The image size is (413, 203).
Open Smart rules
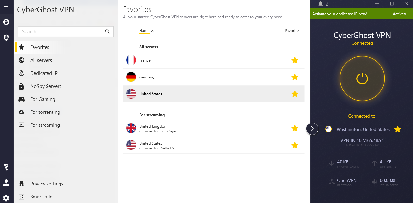click(x=42, y=197)
